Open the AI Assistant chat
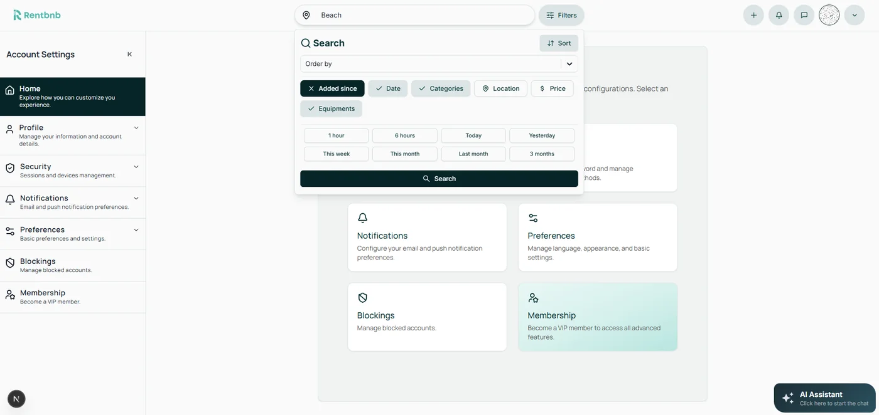The height and width of the screenshot is (415, 879). (x=824, y=398)
